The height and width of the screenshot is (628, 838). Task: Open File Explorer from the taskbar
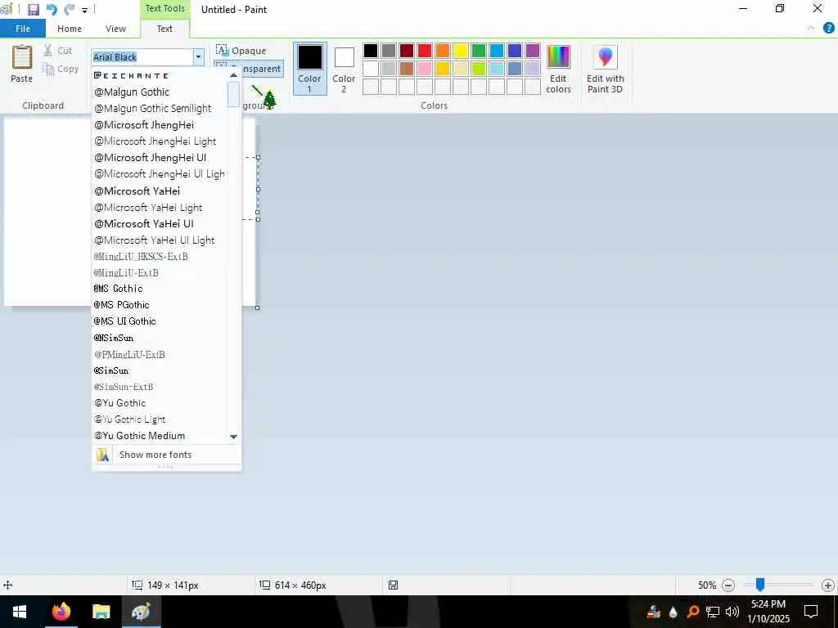(x=101, y=612)
